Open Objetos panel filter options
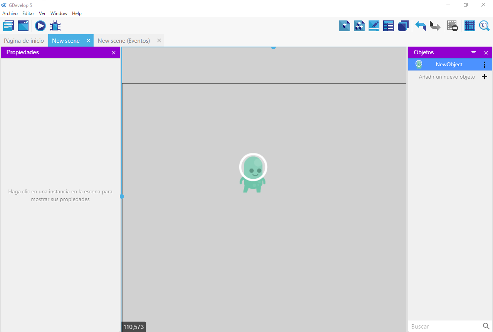Viewport: 493px width, 332px height. pos(474,53)
